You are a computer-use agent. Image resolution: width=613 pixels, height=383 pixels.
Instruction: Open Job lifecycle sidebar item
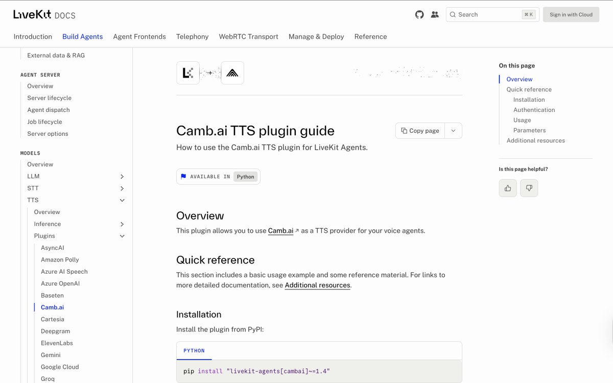[x=44, y=122]
